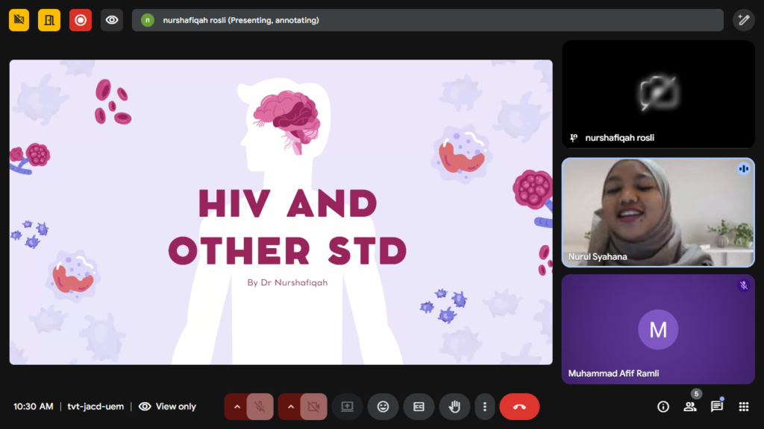Open the three-dot more options menu
This screenshot has height=429, width=764.
485,407
